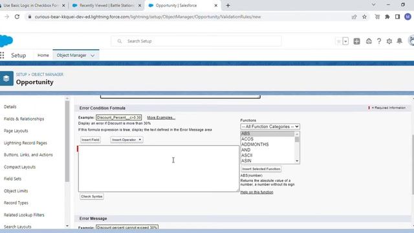This screenshot has width=414, height=233.
Task: Close the Opportunity | Salesforce tab
Action: [215, 6]
